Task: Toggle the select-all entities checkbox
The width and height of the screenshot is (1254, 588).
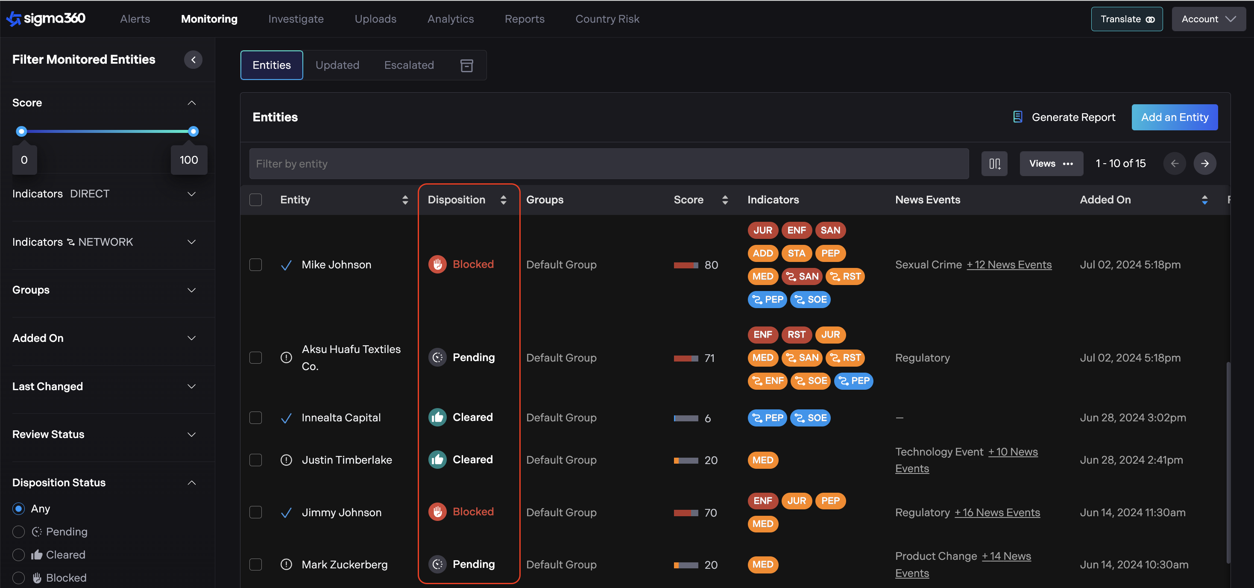Action: click(255, 200)
